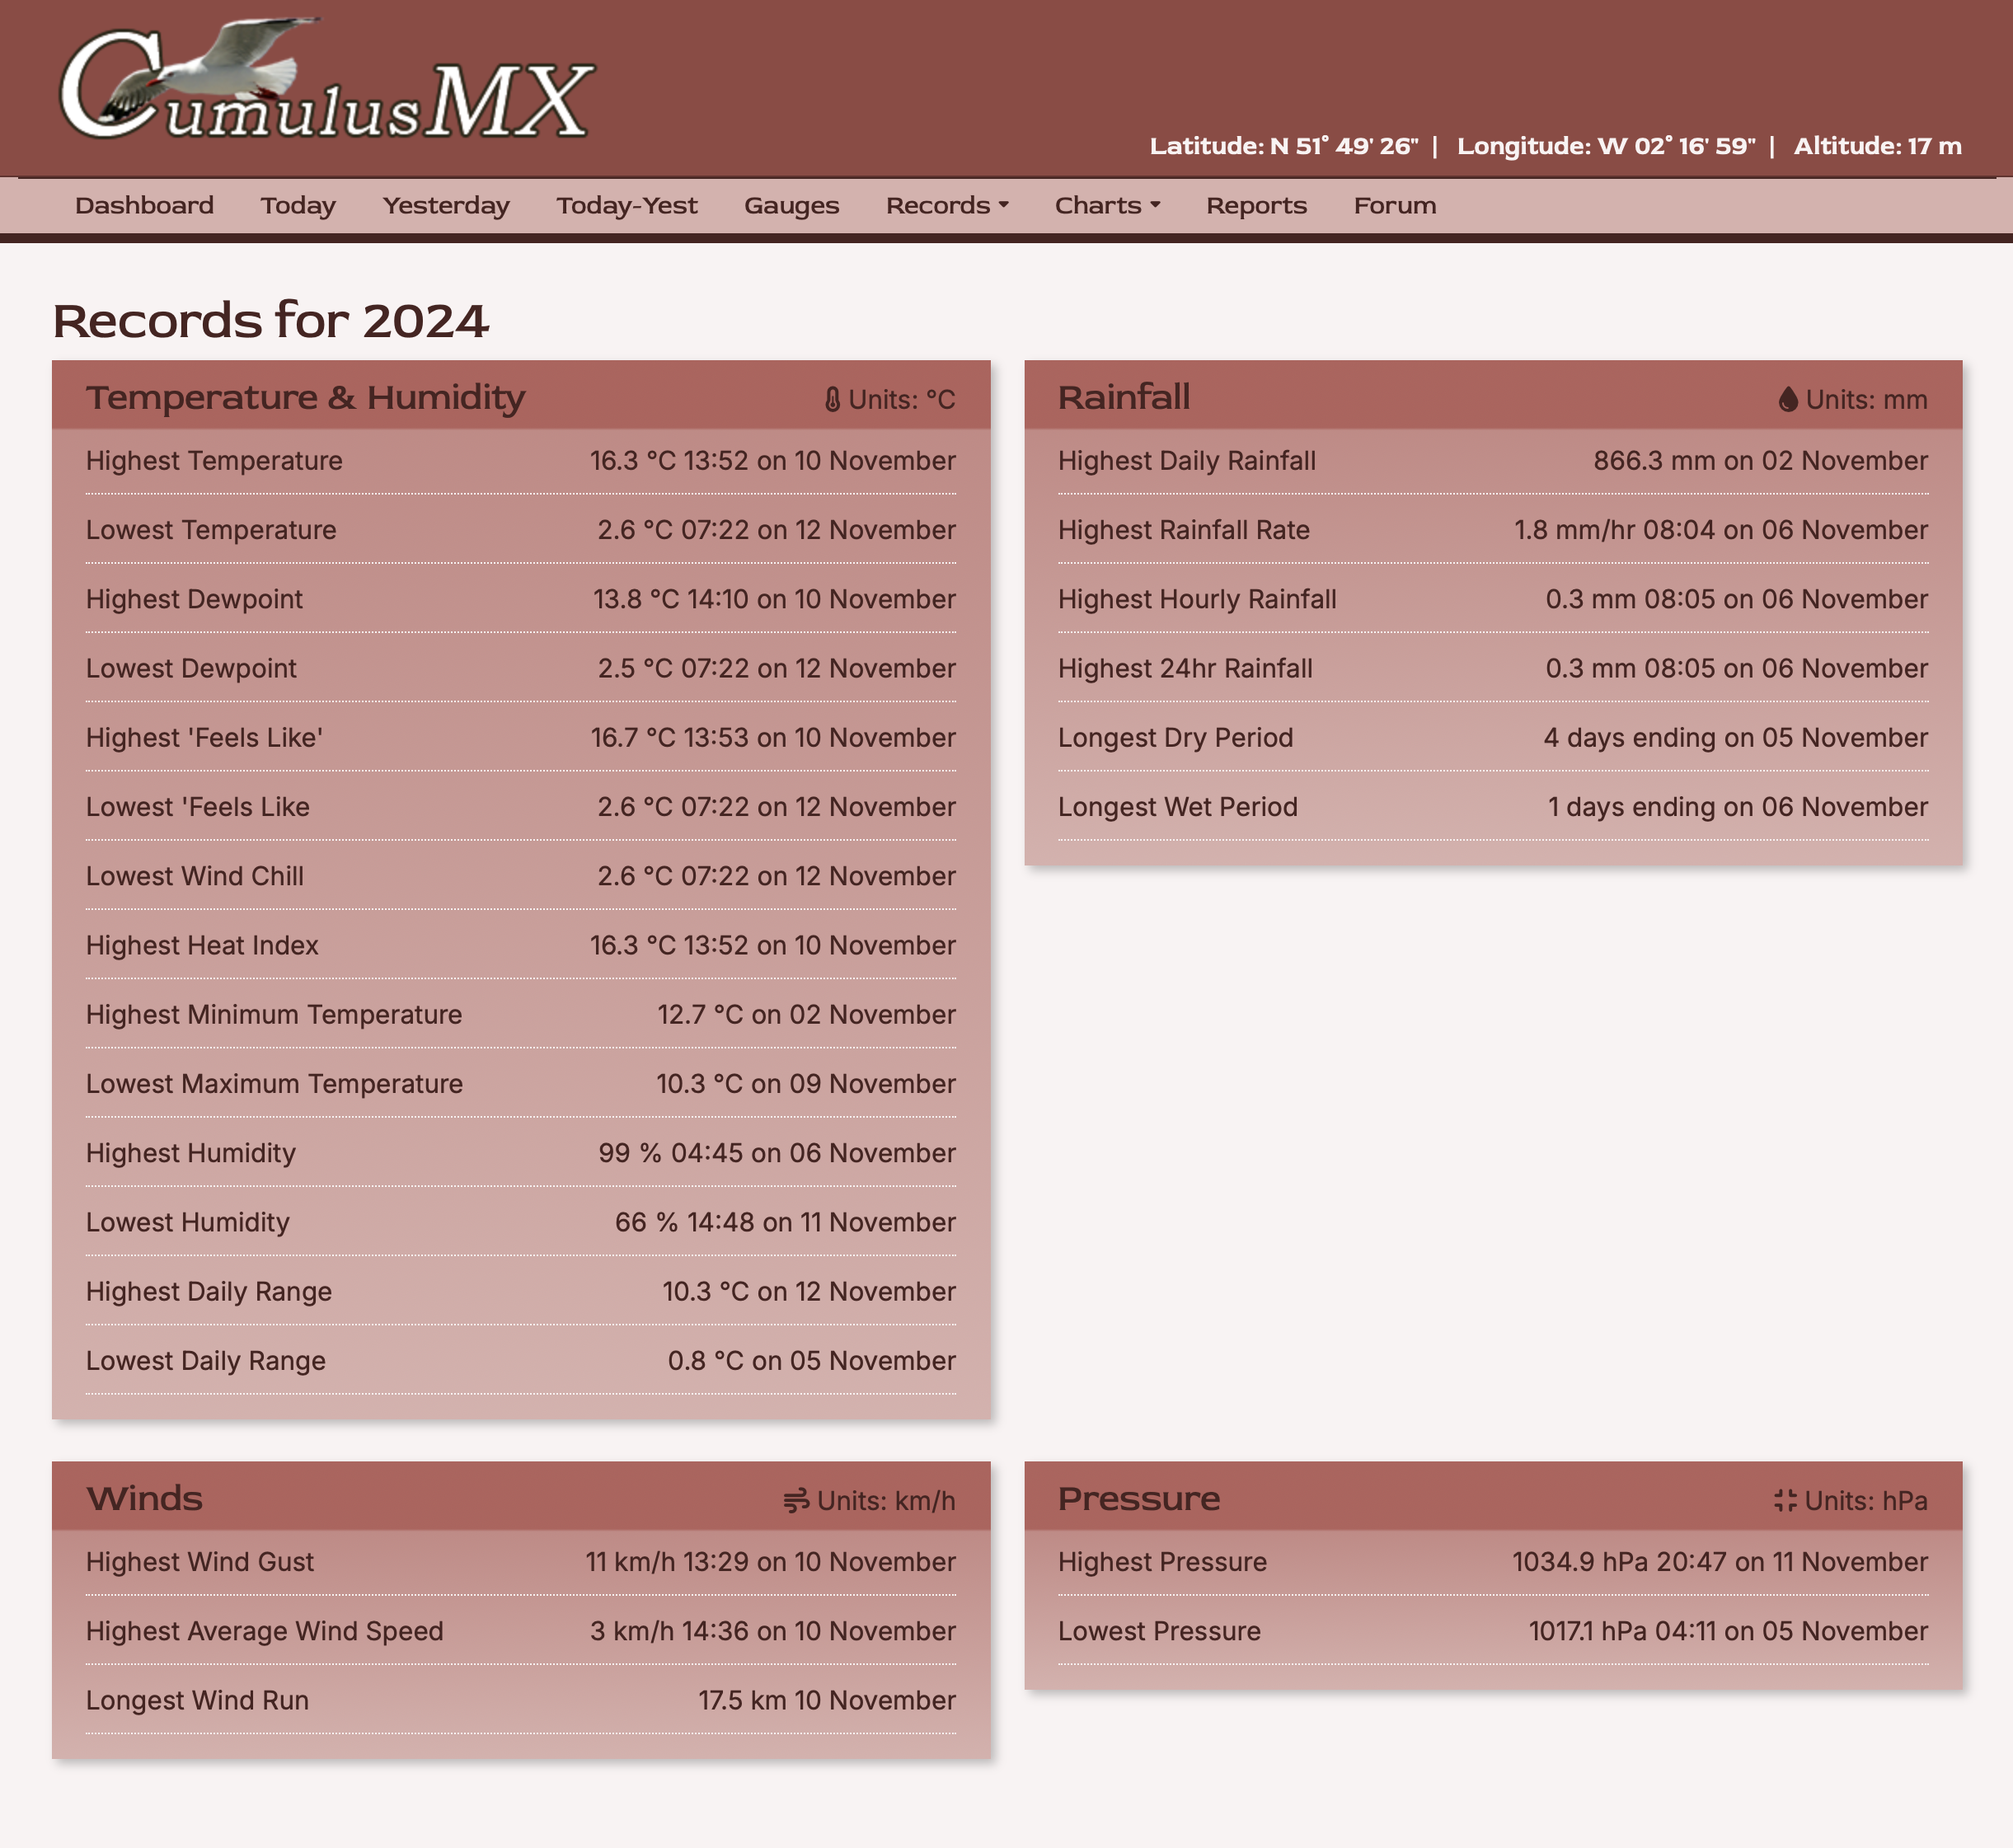Click the CumulusMX seagull logo
Viewport: 2013px width, 1848px height.
327,82
